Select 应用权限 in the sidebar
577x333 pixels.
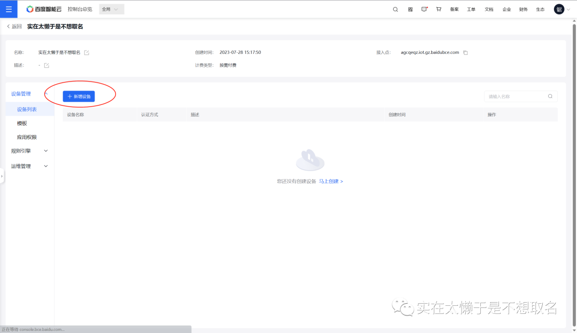pyautogui.click(x=27, y=137)
